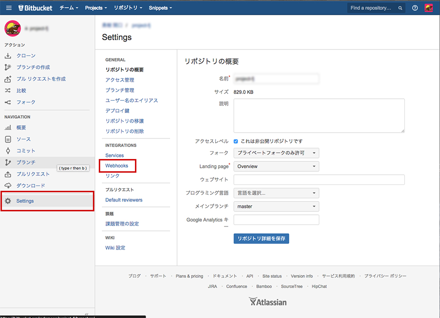440x318 pixels.
Task: Select the Clone action icon
Action: point(7,55)
